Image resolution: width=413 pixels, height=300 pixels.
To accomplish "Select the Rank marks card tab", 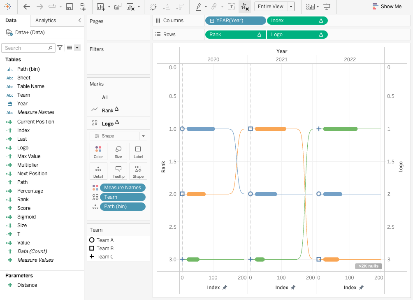I will coord(118,110).
